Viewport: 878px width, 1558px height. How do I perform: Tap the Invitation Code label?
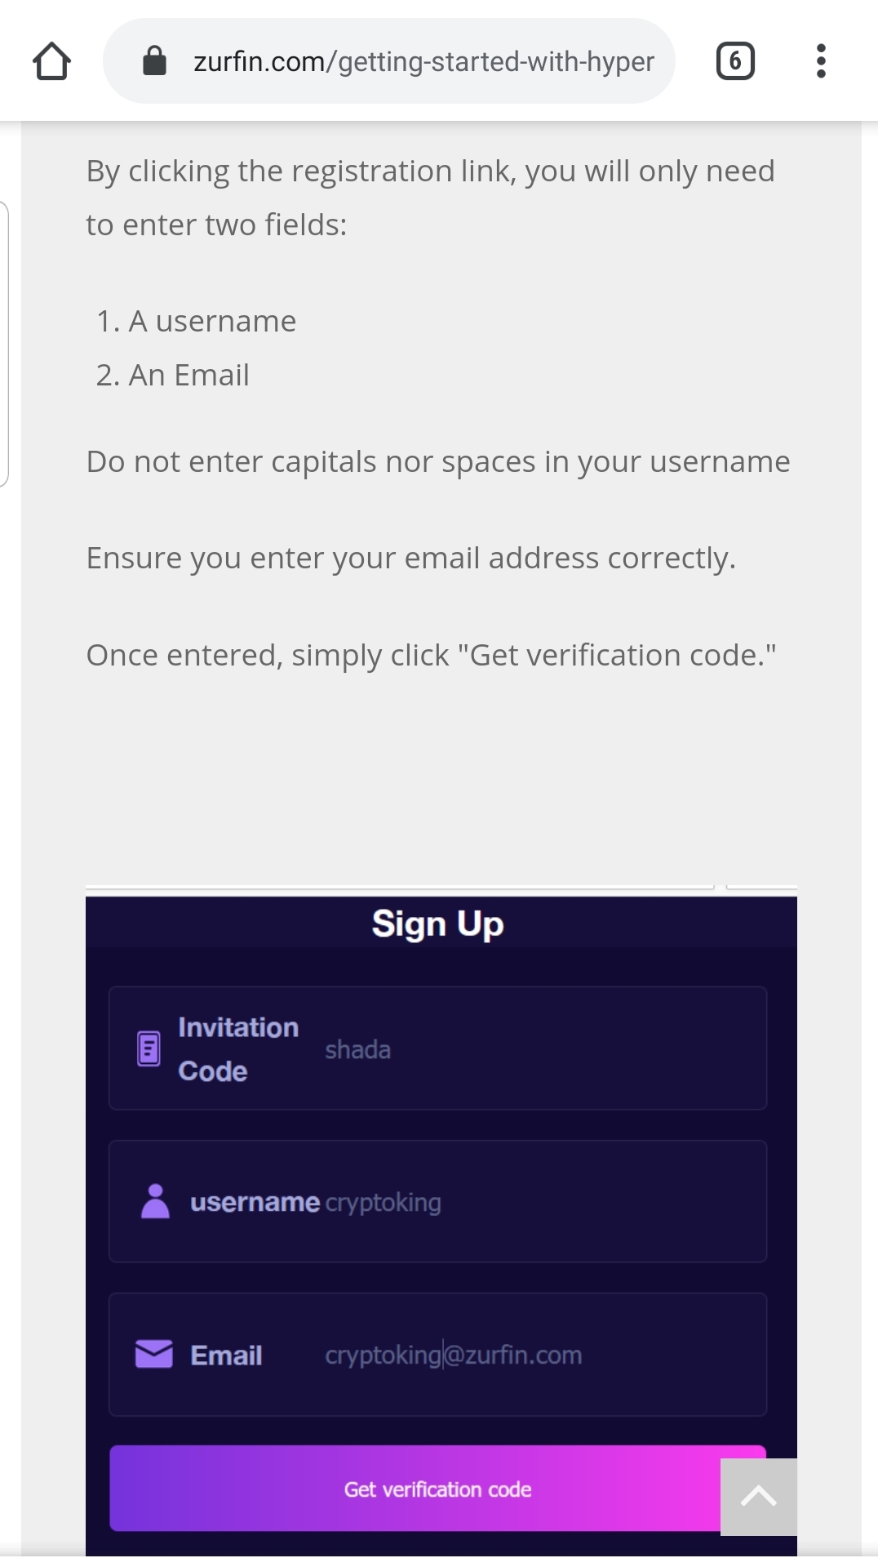237,1048
